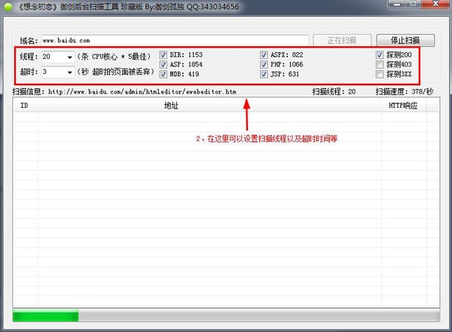Maximize the scanner window

click(x=413, y=5)
